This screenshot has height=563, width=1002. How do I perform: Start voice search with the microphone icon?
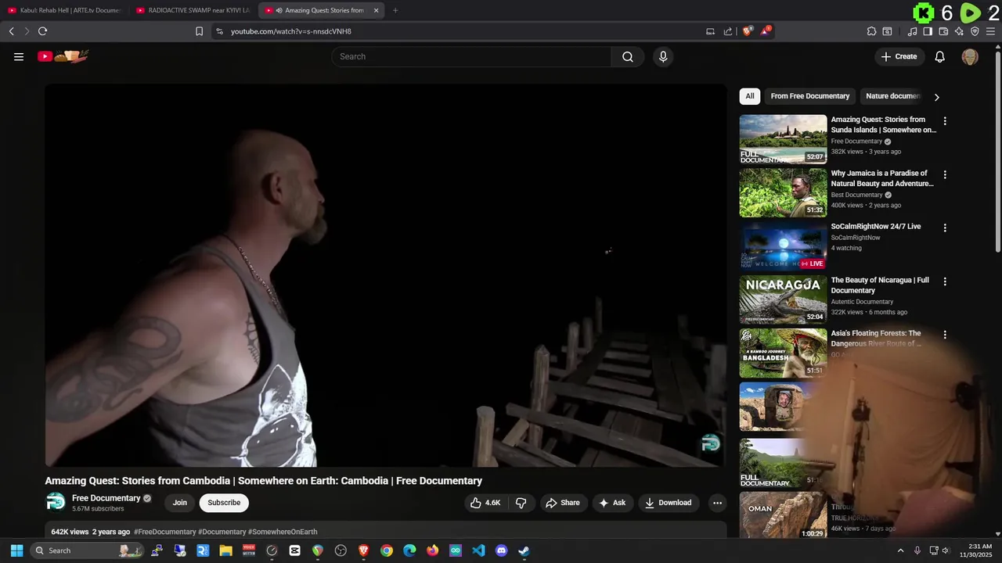[x=663, y=56]
